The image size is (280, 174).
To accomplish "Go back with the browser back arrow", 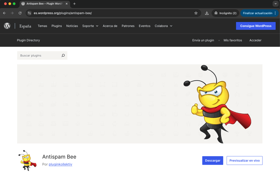I will pos(5,13).
